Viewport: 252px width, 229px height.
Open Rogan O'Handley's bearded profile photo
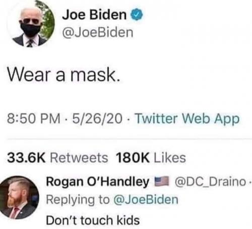pyautogui.click(x=19, y=197)
